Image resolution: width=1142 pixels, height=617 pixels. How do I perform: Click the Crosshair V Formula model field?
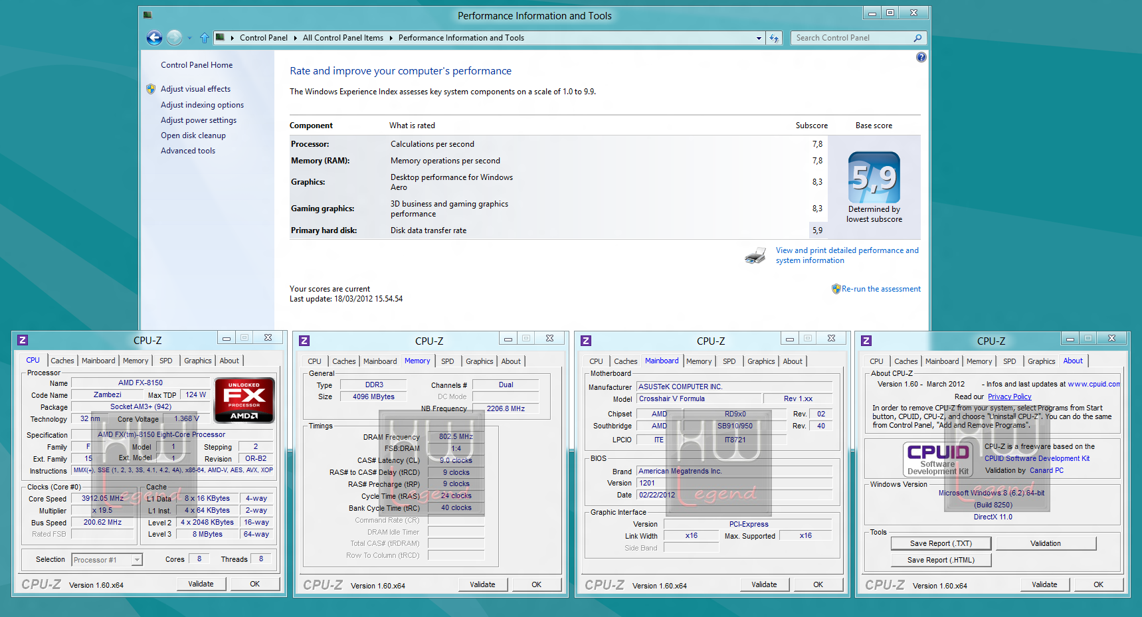tap(698, 398)
